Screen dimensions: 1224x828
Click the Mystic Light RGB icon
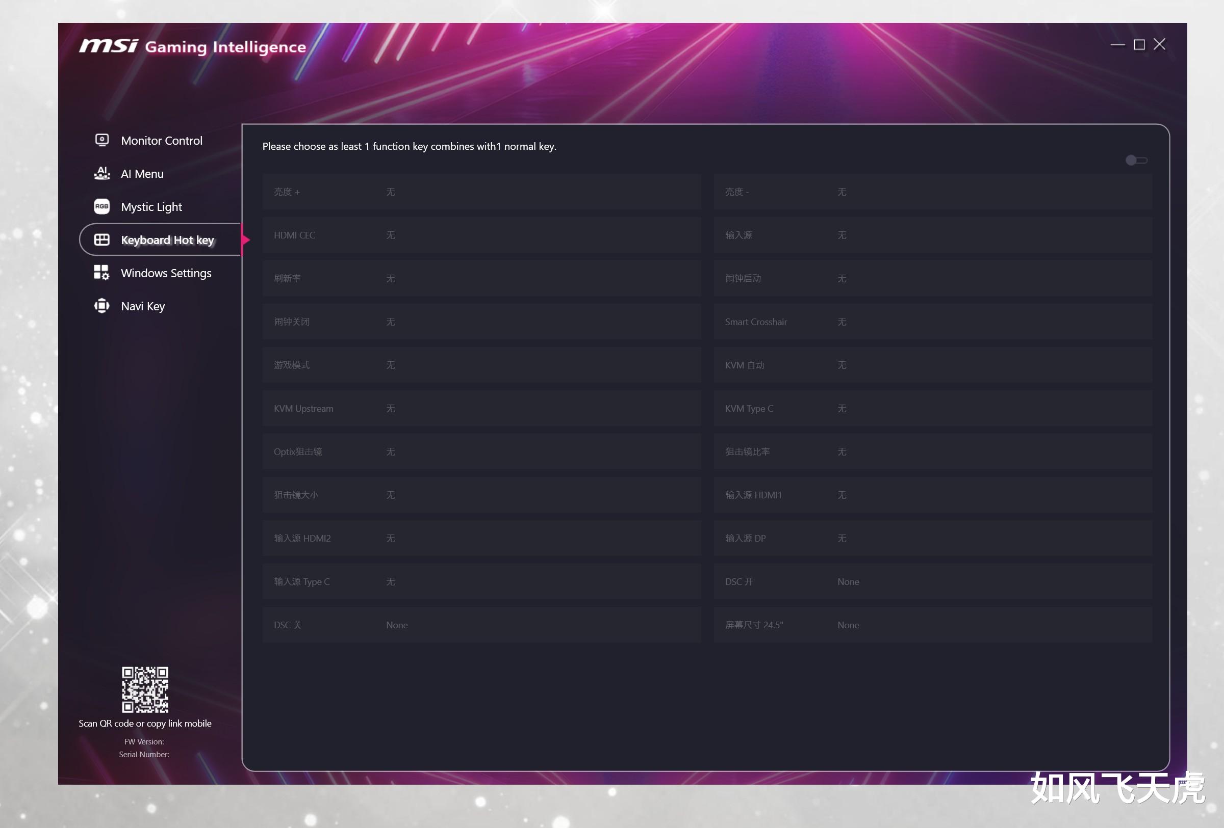(101, 206)
